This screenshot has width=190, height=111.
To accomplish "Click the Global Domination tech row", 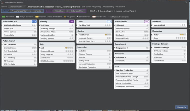I will (x=132, y=83).
